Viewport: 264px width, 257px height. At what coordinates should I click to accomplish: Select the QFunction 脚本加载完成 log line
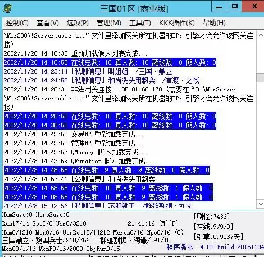coord(79,161)
